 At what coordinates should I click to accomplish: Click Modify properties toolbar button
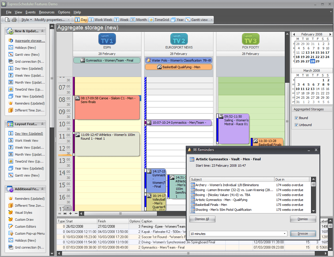coord(50,20)
